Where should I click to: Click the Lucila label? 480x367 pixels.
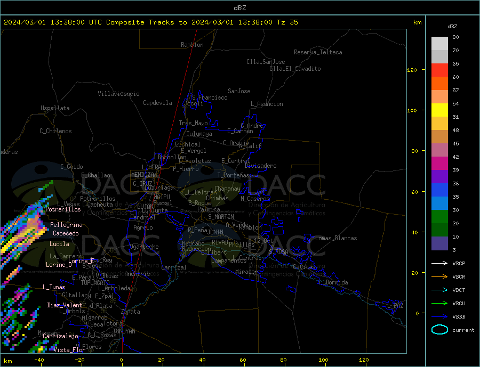(x=59, y=244)
